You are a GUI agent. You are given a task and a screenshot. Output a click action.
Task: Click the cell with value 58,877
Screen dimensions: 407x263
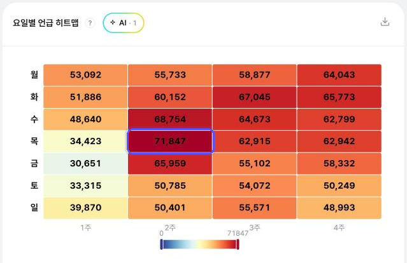255,75
